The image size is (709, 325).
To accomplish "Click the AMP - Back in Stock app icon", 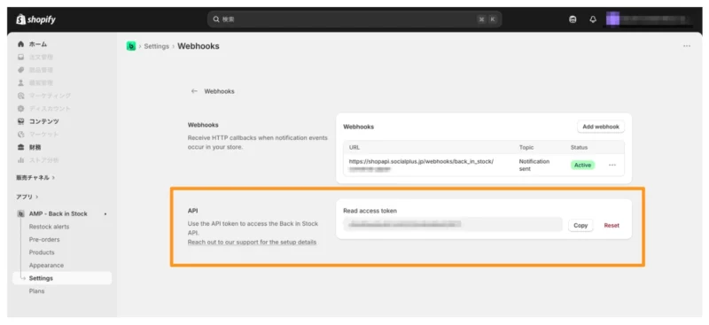I will (20, 213).
